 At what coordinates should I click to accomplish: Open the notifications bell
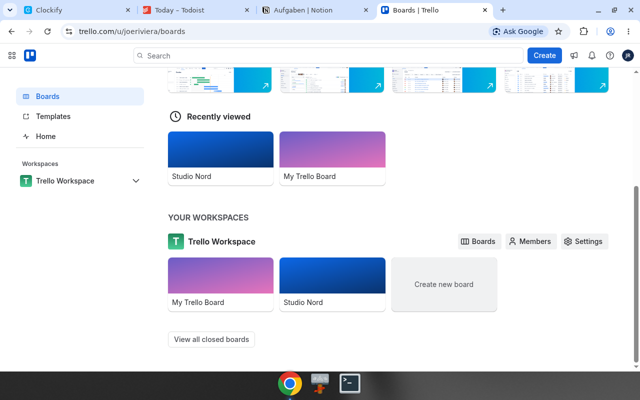[592, 55]
